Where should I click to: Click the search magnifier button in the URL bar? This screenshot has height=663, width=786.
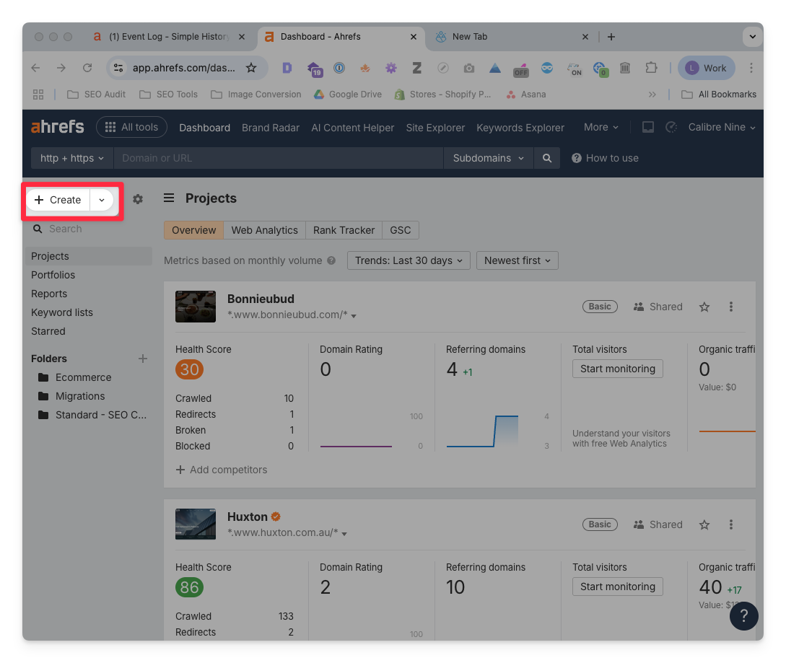coord(547,158)
